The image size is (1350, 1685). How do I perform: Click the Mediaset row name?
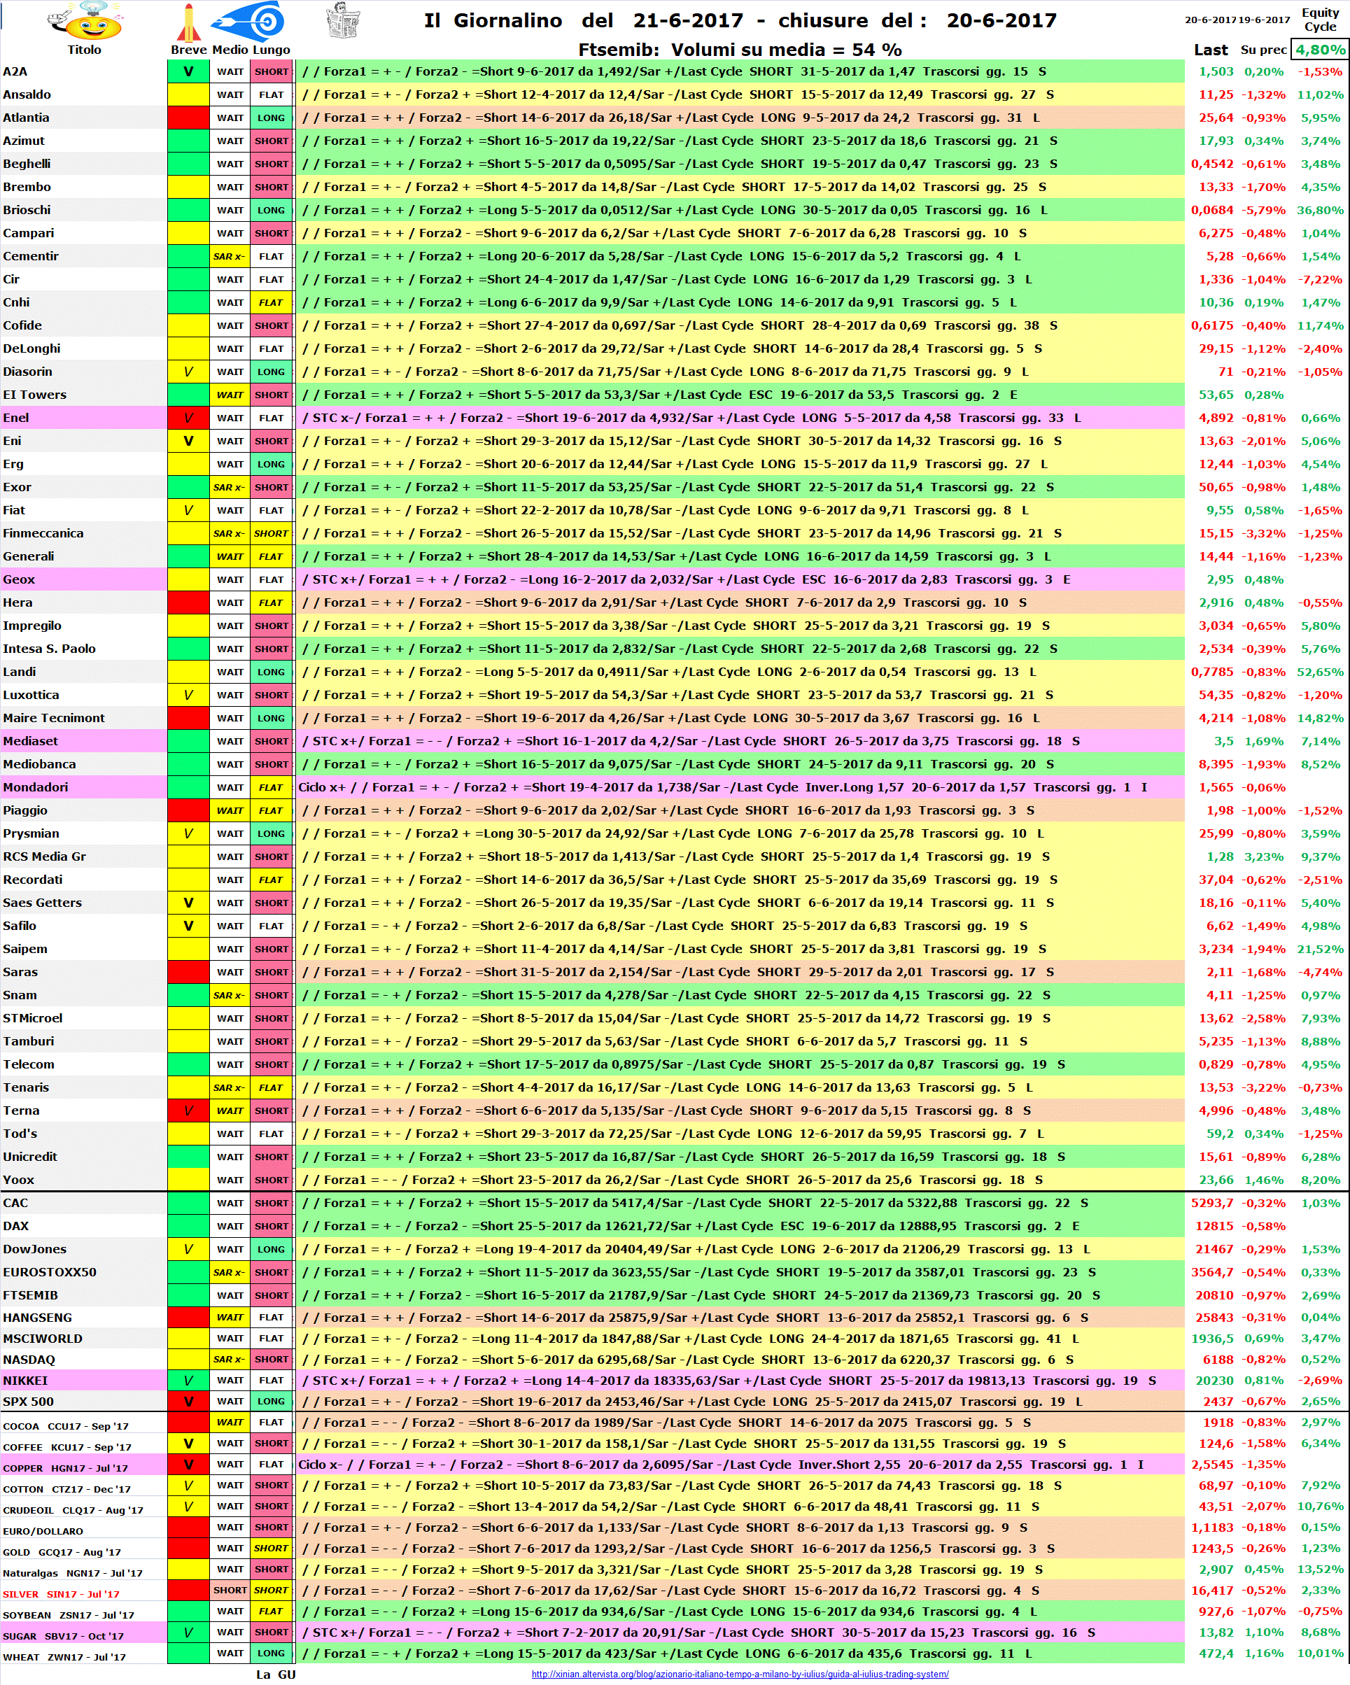coord(31,741)
